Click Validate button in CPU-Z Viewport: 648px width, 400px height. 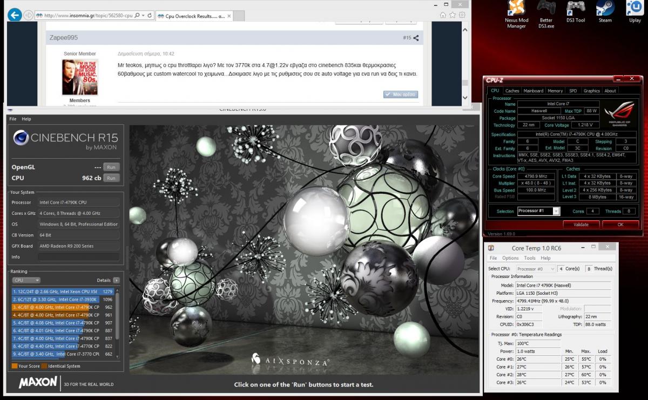(581, 224)
